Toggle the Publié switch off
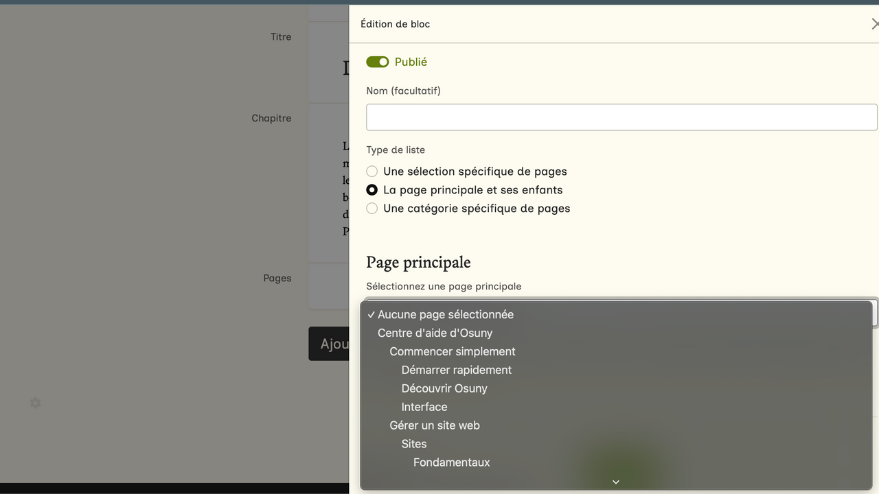This screenshot has height=494, width=879. pos(378,62)
